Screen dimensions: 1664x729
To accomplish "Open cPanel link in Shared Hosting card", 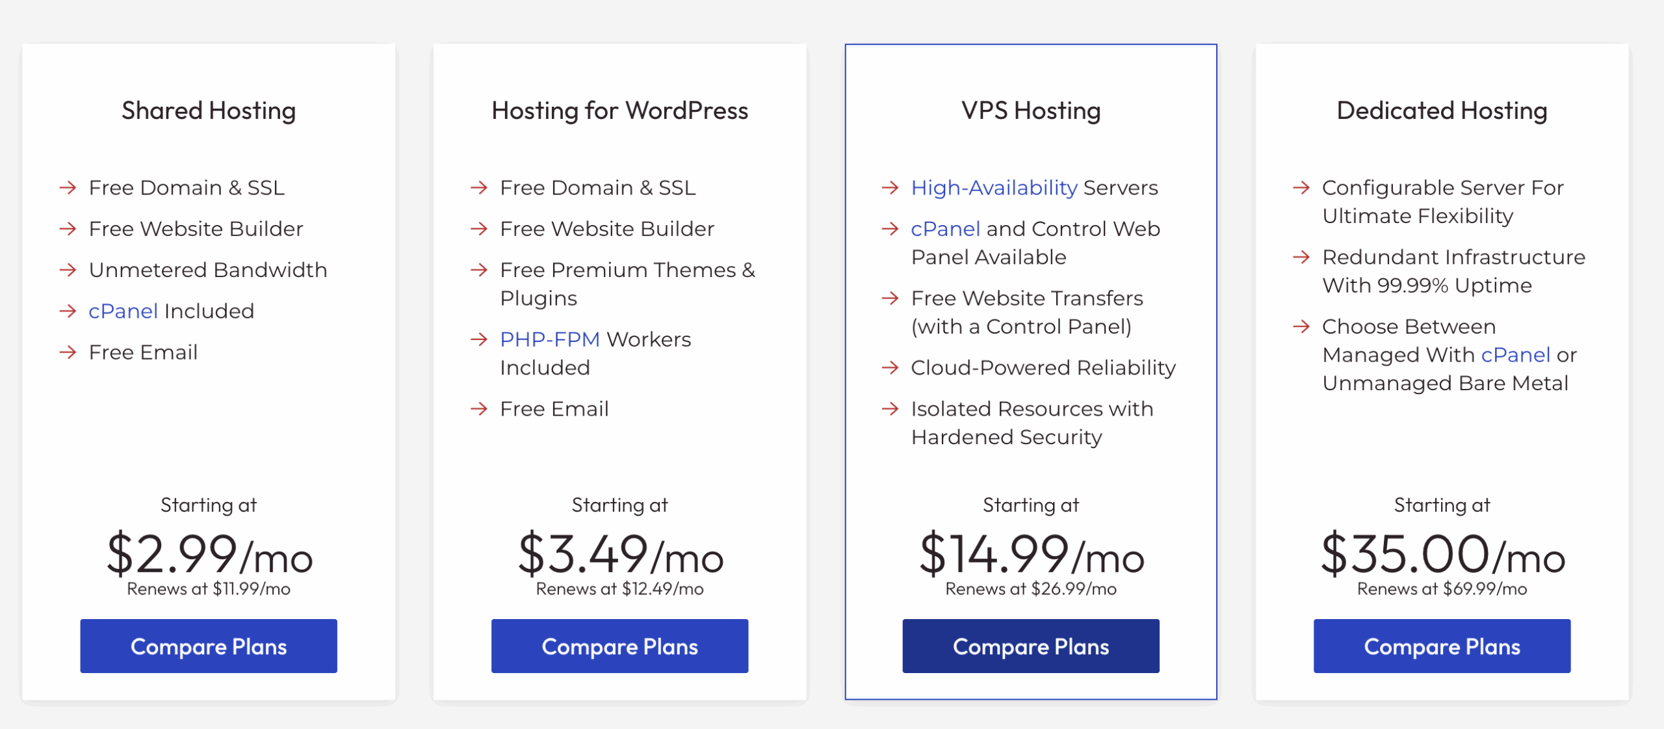I will [x=123, y=311].
